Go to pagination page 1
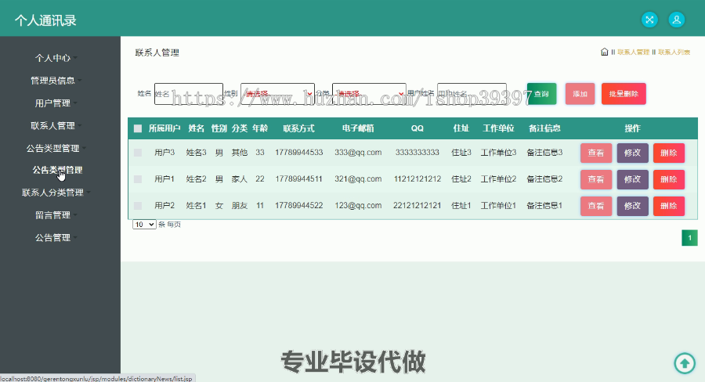 click(689, 238)
